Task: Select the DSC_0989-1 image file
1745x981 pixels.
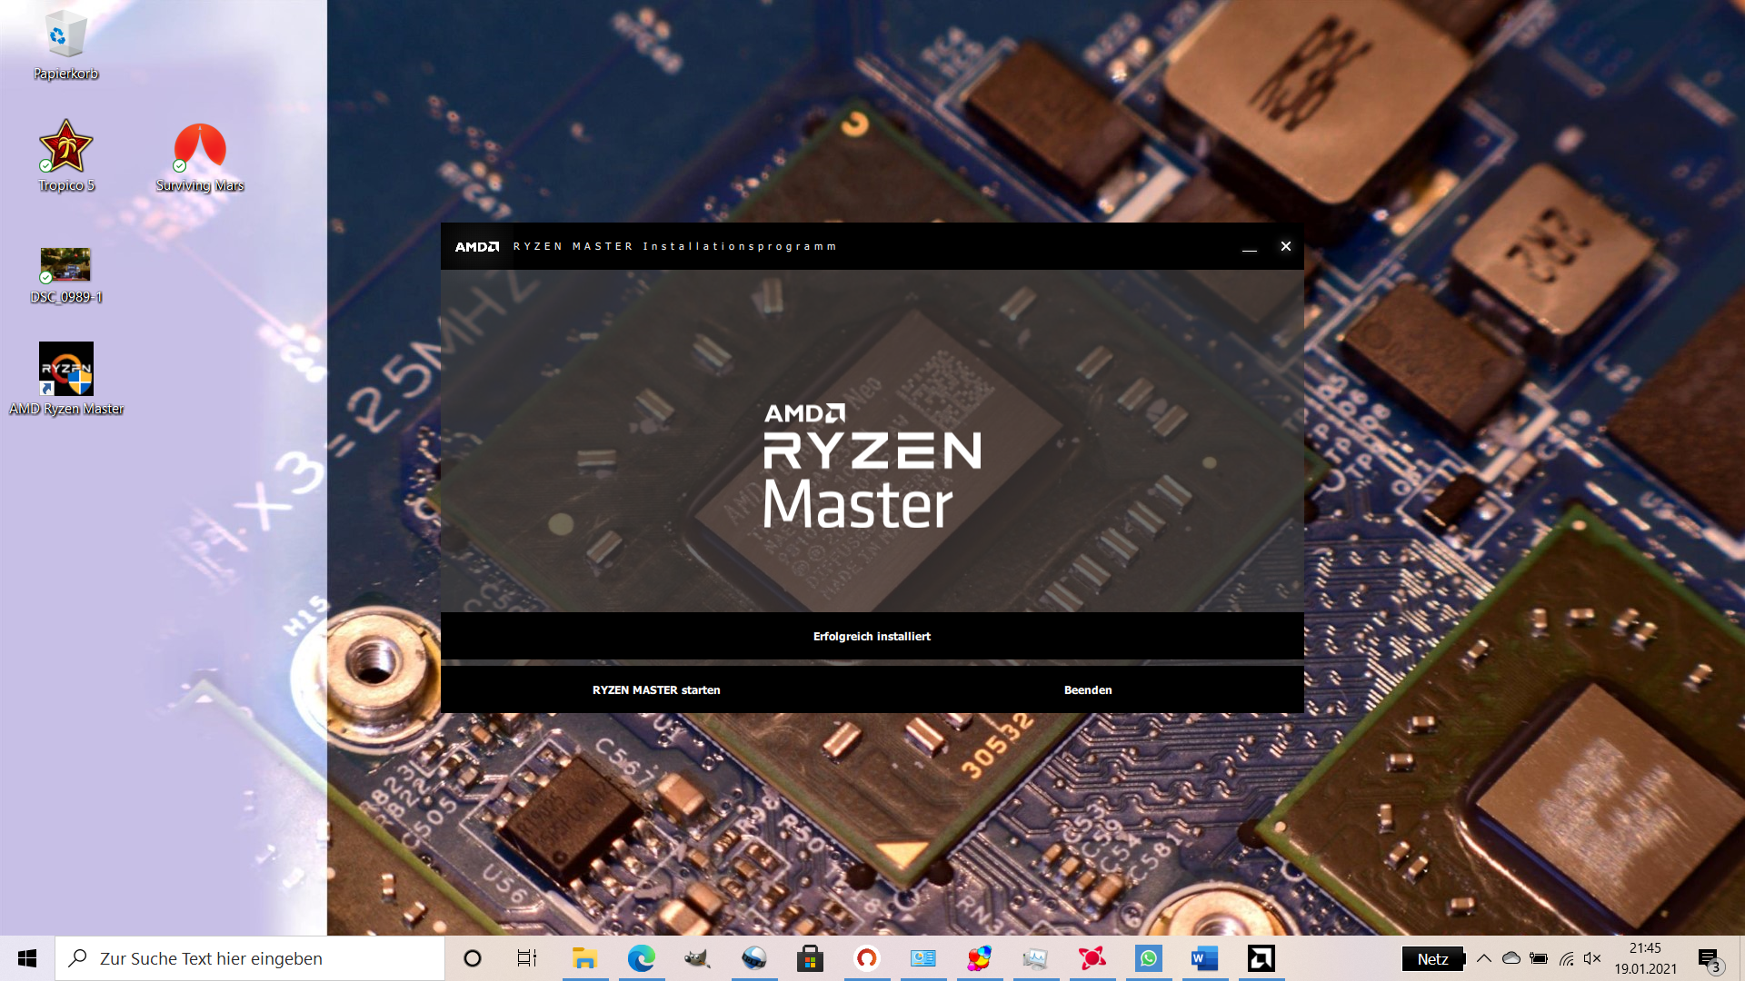Action: [x=65, y=265]
